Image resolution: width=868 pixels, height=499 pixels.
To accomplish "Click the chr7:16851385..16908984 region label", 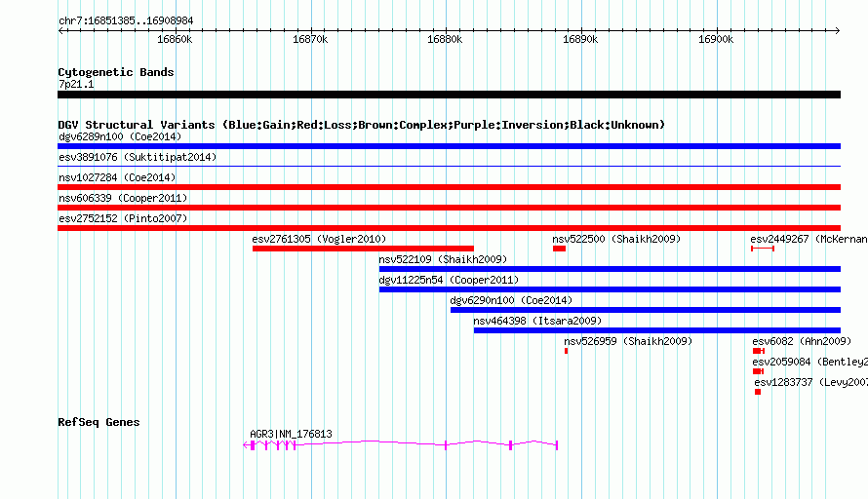I will 126,21.
